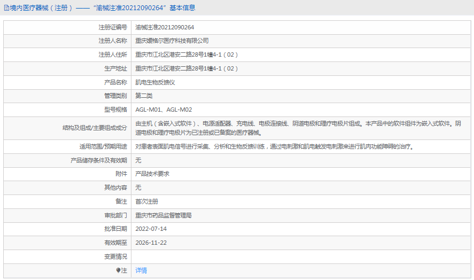The height and width of the screenshot is (280, 474).
Task: Click the 有效期至 label
Action: click(116, 243)
